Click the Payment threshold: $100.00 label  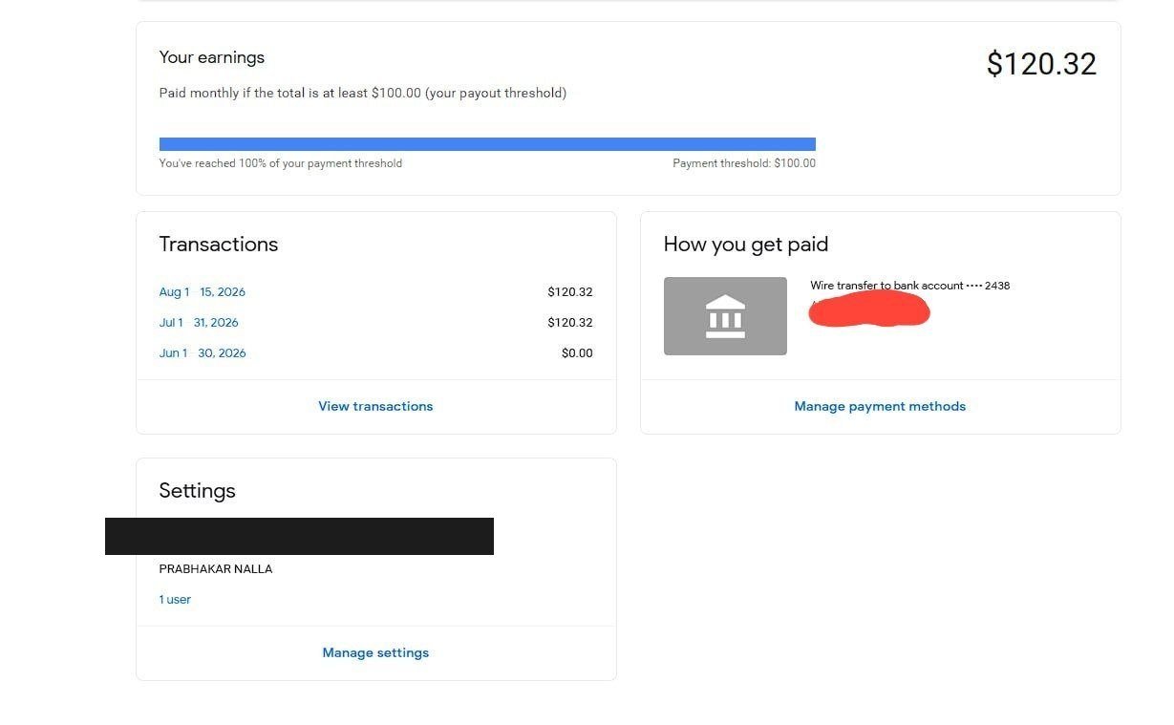(744, 163)
